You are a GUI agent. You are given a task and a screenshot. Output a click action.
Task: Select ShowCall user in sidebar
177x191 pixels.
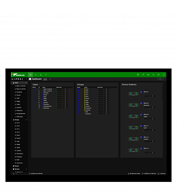point(18,92)
